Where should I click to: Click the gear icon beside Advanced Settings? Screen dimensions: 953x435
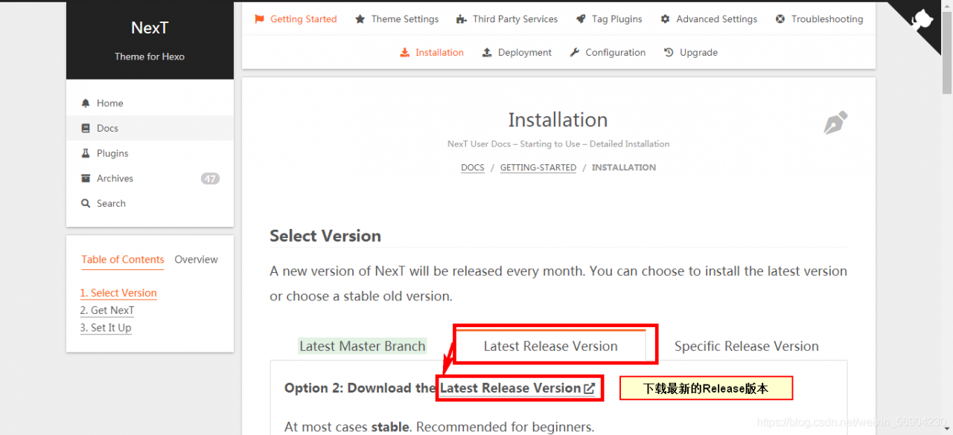[x=666, y=19]
